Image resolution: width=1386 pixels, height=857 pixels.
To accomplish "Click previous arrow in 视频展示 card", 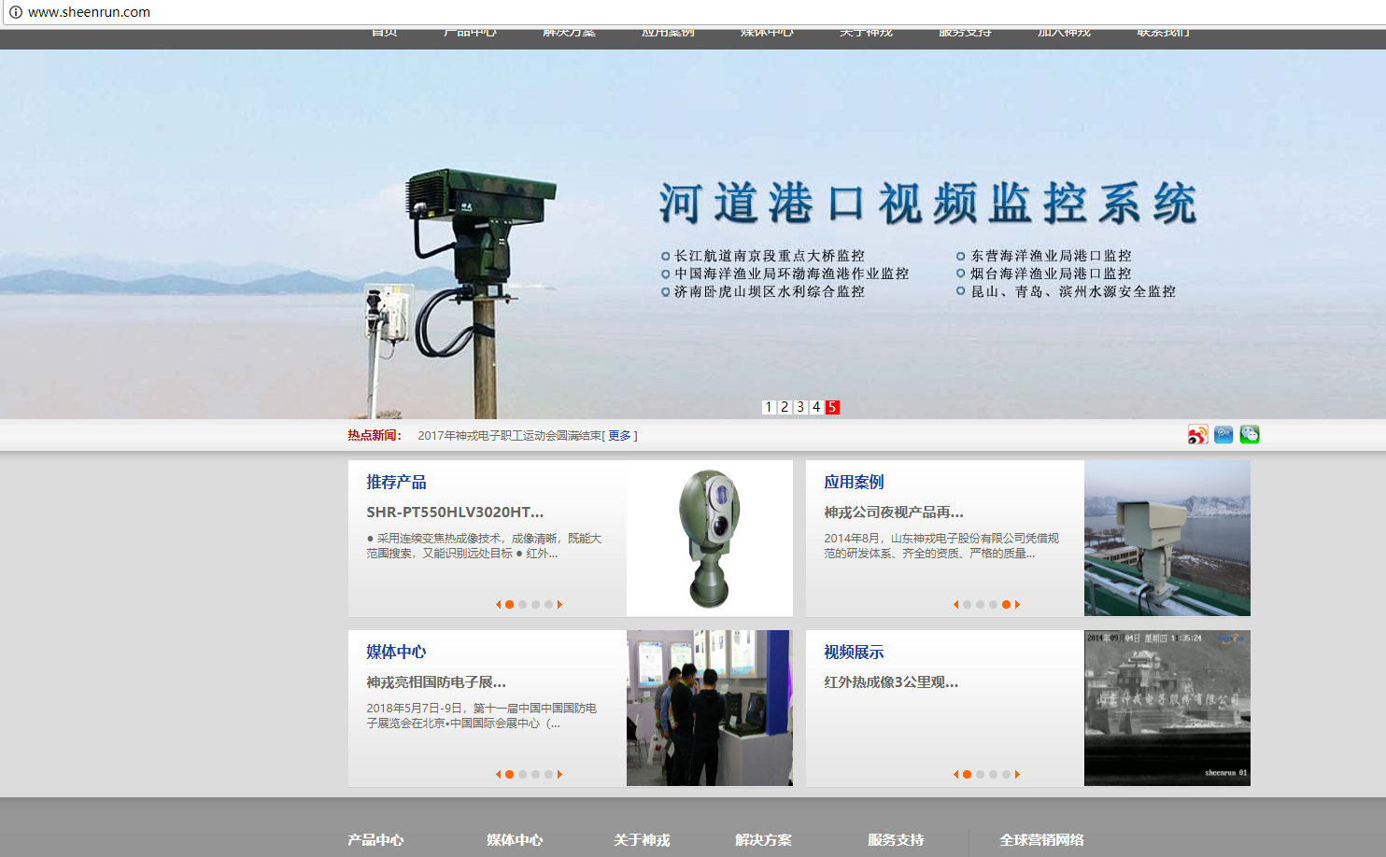I will point(955,775).
